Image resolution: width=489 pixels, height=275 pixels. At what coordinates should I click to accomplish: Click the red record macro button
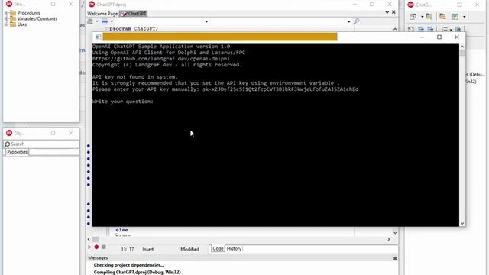coord(96,247)
